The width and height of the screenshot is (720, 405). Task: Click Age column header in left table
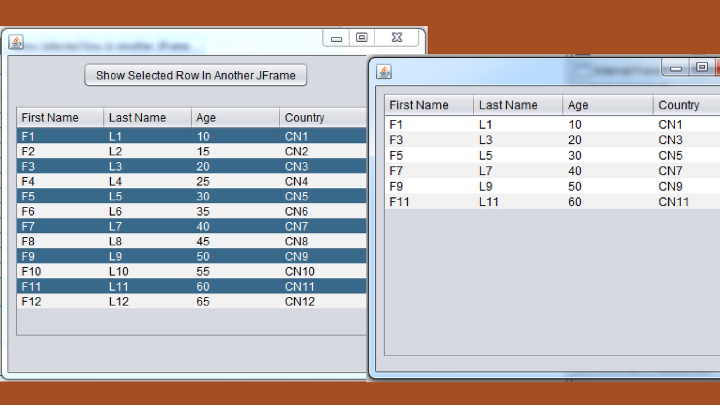tap(235, 118)
